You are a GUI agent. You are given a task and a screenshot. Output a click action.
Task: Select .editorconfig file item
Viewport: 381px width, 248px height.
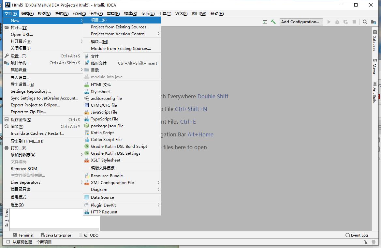coord(122,98)
